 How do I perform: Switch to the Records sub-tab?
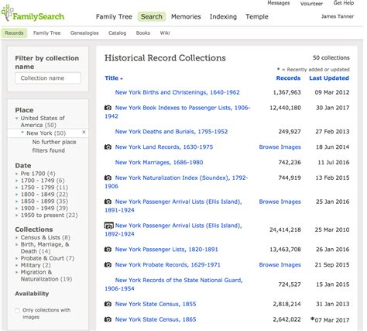tap(14, 33)
